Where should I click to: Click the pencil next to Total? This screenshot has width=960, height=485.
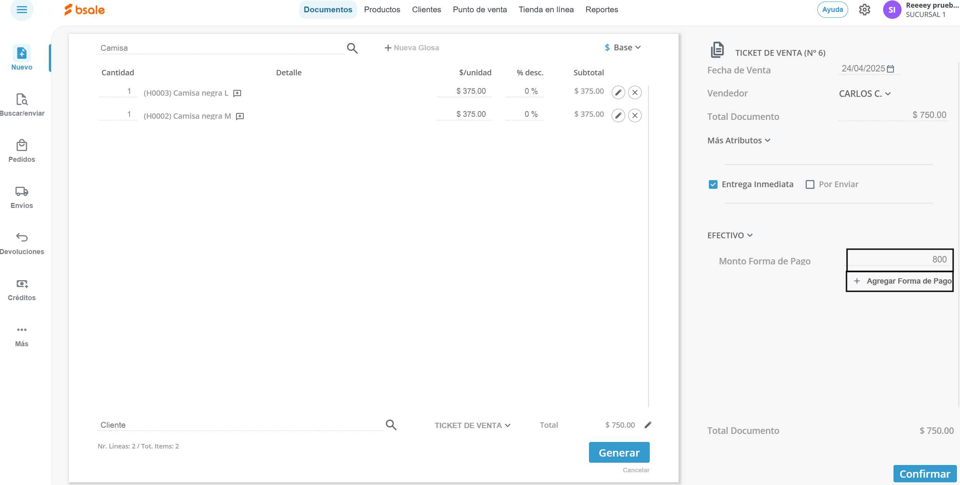tap(648, 425)
